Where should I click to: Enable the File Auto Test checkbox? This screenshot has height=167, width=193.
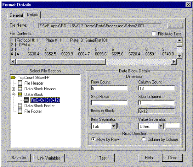(154, 34)
